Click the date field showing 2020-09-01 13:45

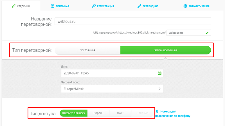coord(112,73)
